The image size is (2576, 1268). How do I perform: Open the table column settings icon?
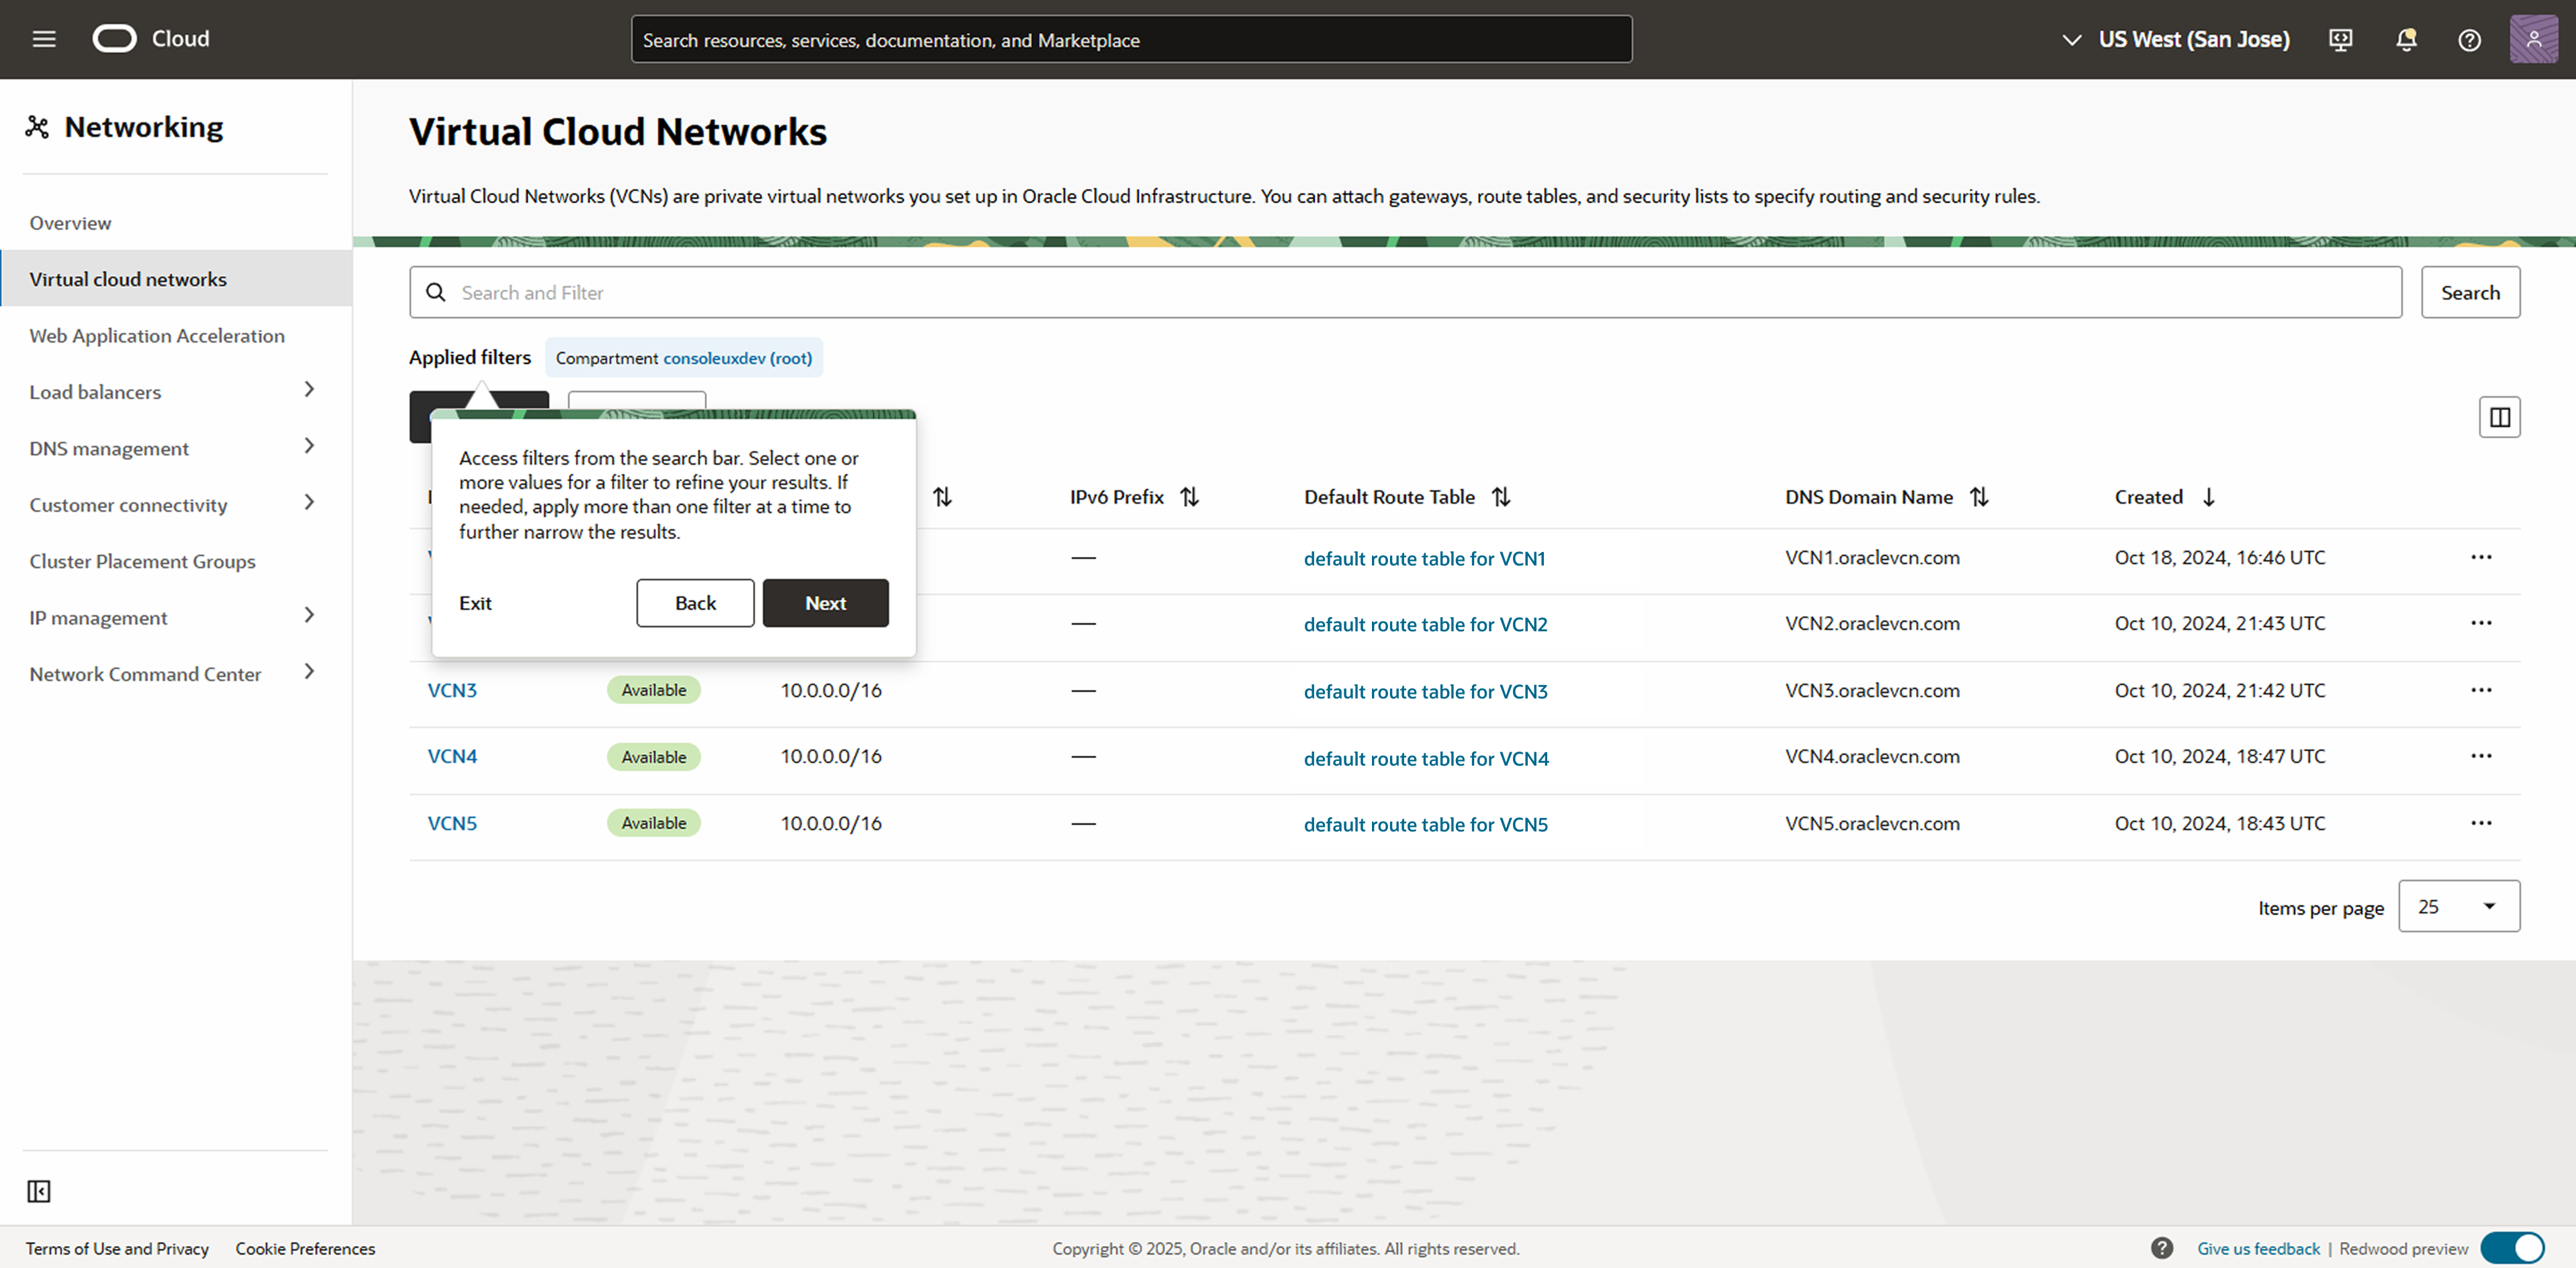(2499, 417)
